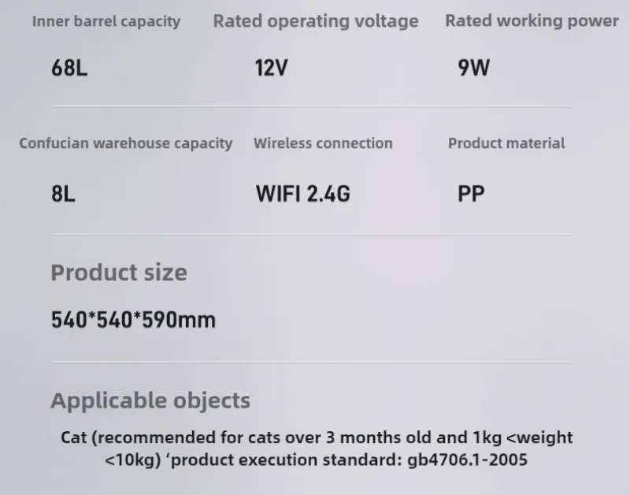Select the WIFI 2.4G value

[303, 194]
